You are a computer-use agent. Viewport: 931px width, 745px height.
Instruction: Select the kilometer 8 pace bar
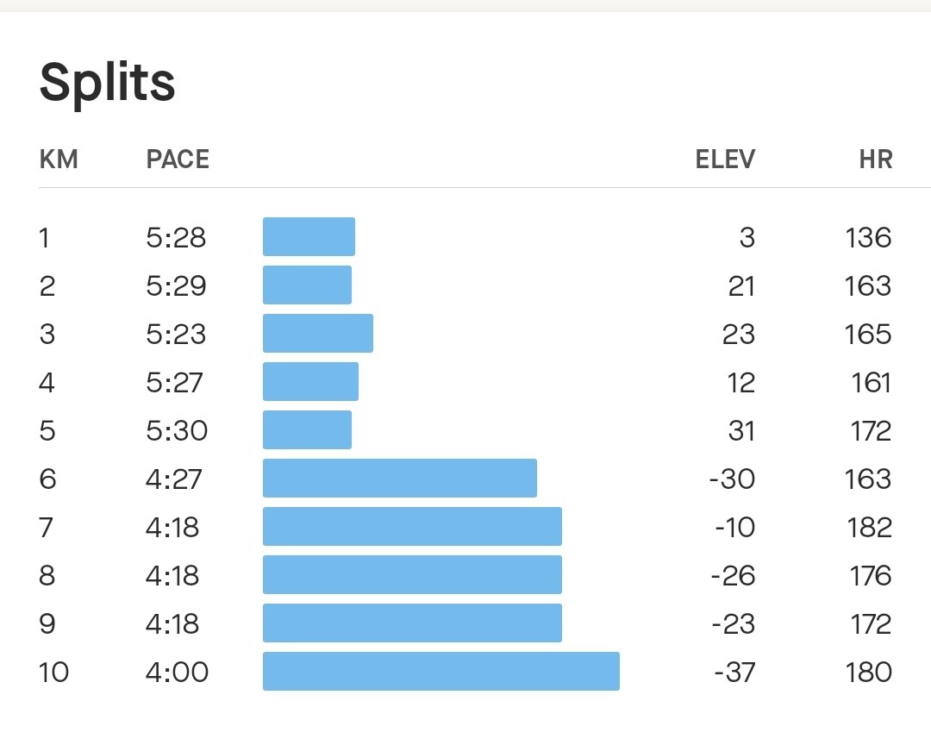tap(413, 574)
